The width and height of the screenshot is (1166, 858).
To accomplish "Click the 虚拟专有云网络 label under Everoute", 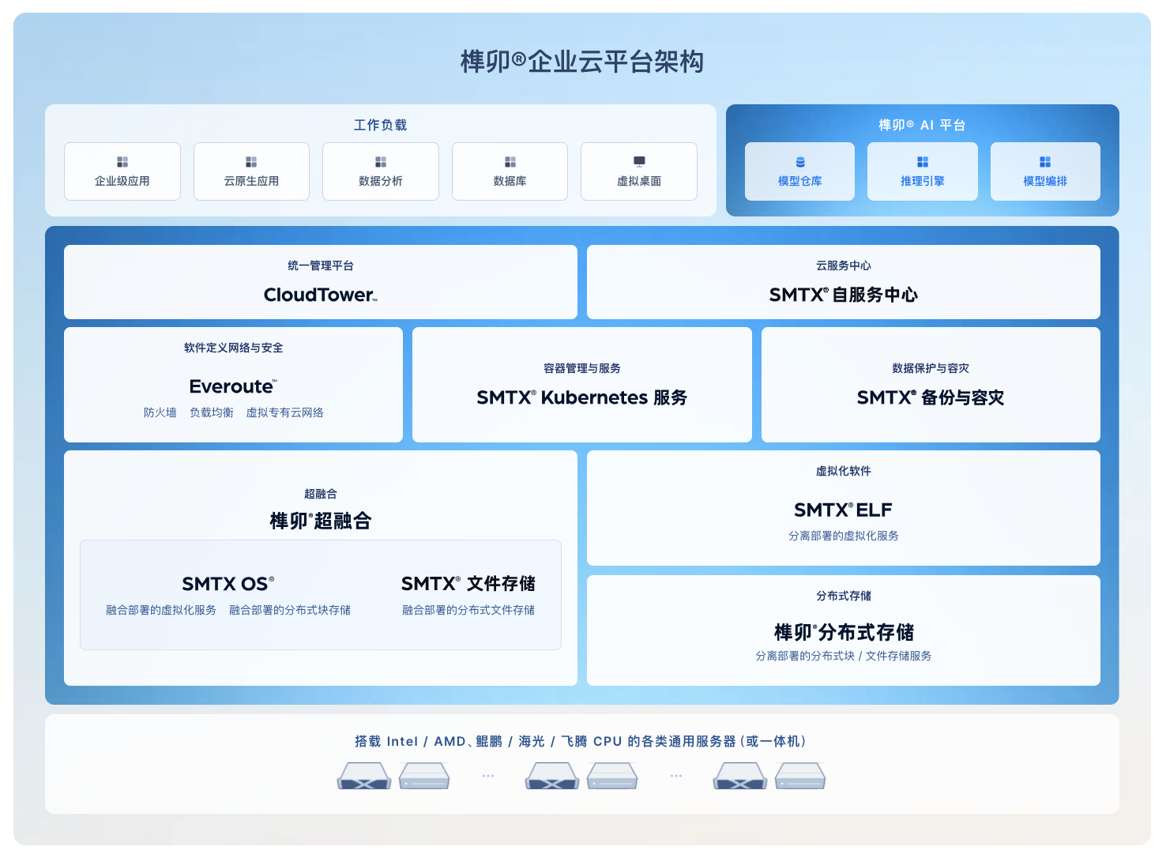I will point(284,412).
